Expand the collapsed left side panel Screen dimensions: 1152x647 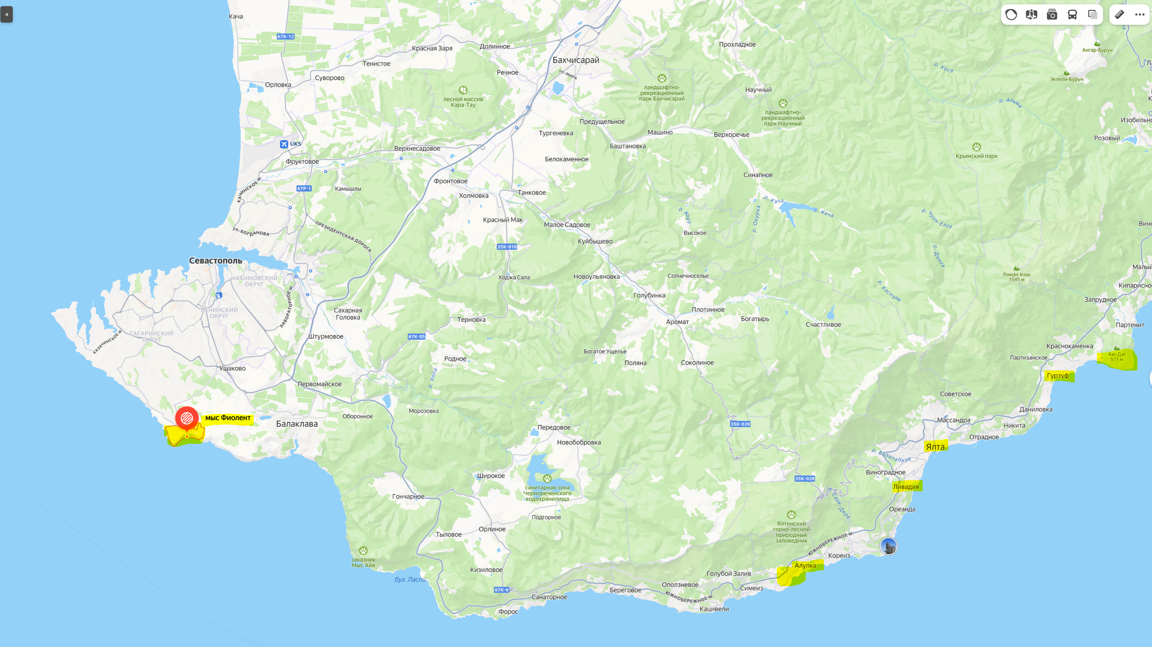[x=6, y=14]
